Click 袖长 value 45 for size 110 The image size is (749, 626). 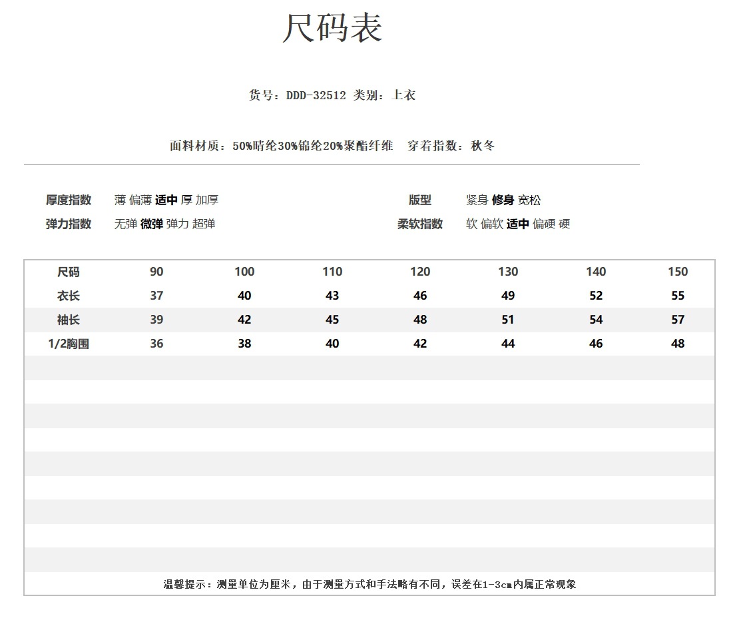pos(332,320)
